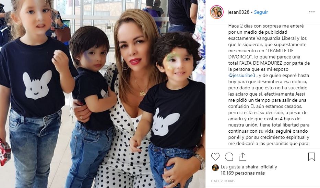The width and height of the screenshot is (320, 188).
Task: Open comments using the speech bubble icon
Action: tap(229, 157)
